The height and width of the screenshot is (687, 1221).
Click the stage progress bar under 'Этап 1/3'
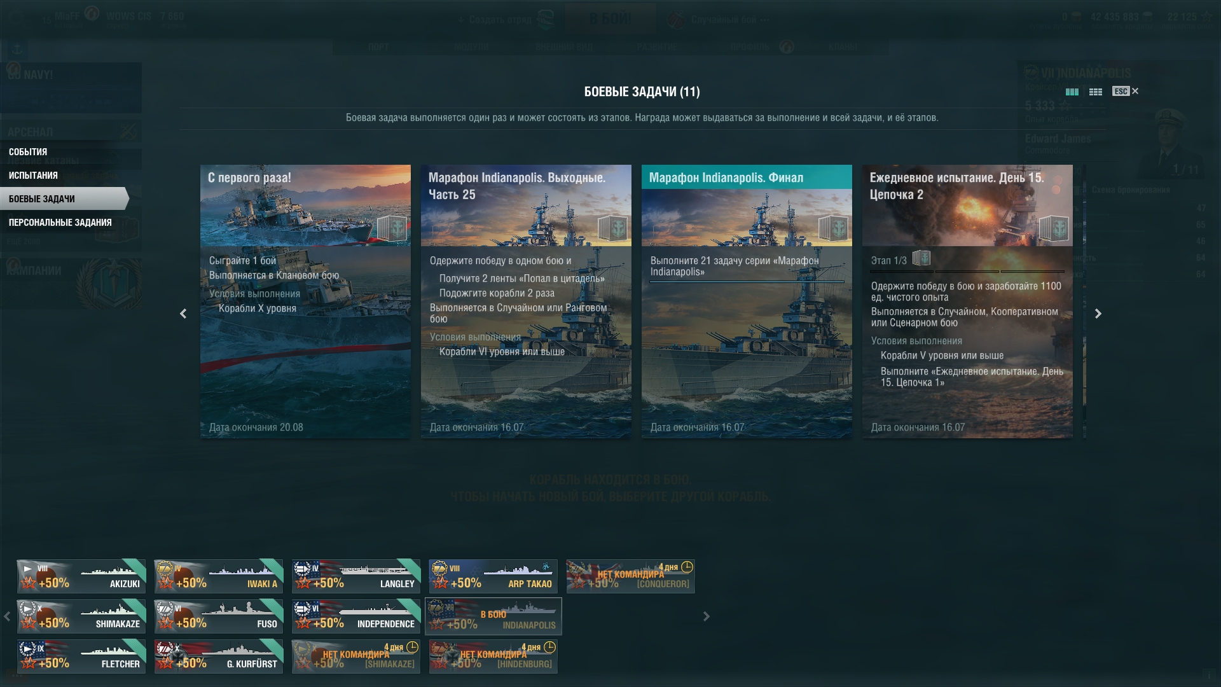967,272
